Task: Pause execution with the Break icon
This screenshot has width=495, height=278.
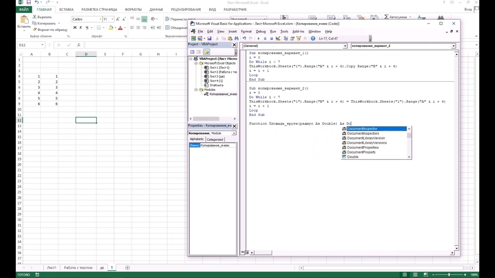Action: click(x=265, y=38)
